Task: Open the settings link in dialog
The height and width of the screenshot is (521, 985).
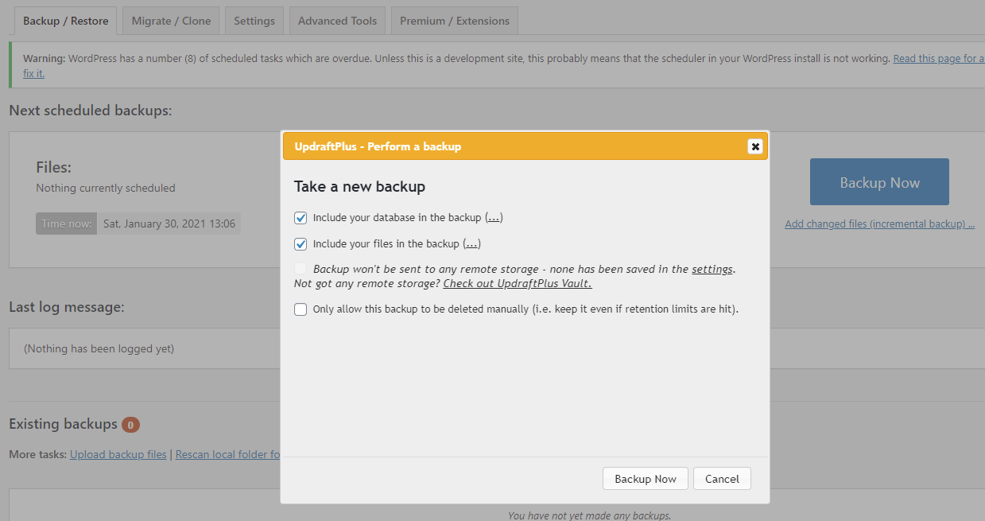Action: pos(712,270)
